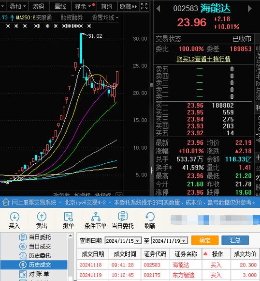
Task: Click the 刷新 refresh icon
Action: point(150,220)
